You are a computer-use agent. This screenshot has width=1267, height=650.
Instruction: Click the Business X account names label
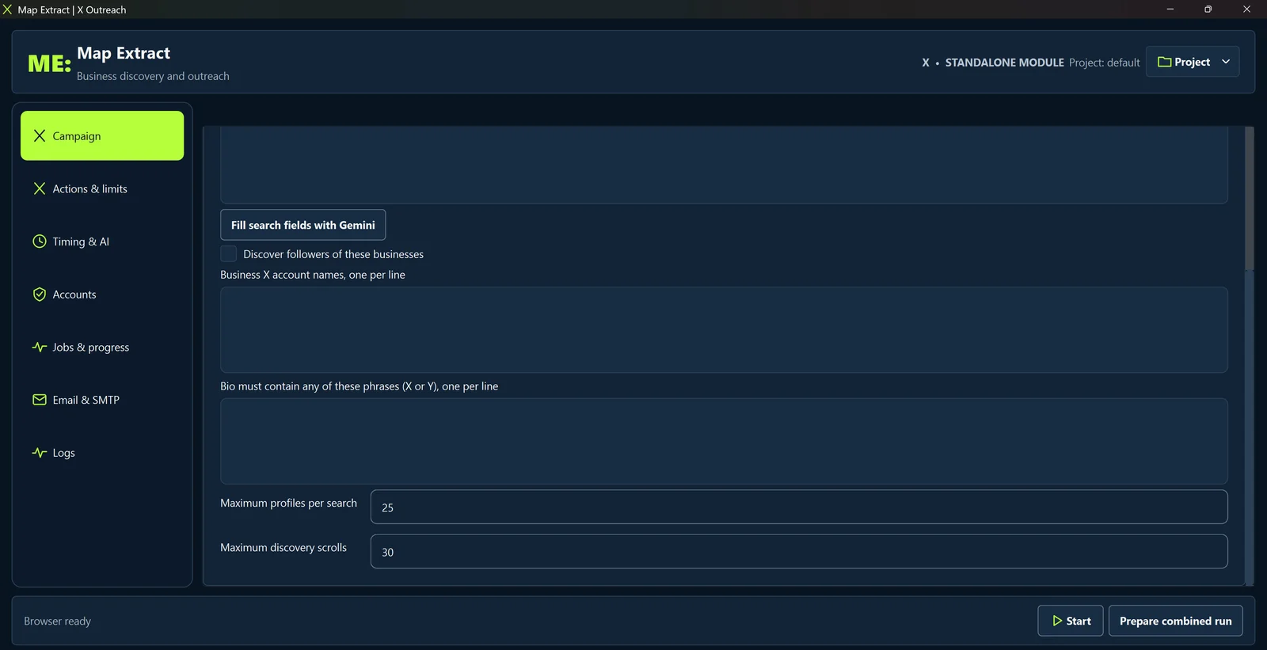pos(313,275)
